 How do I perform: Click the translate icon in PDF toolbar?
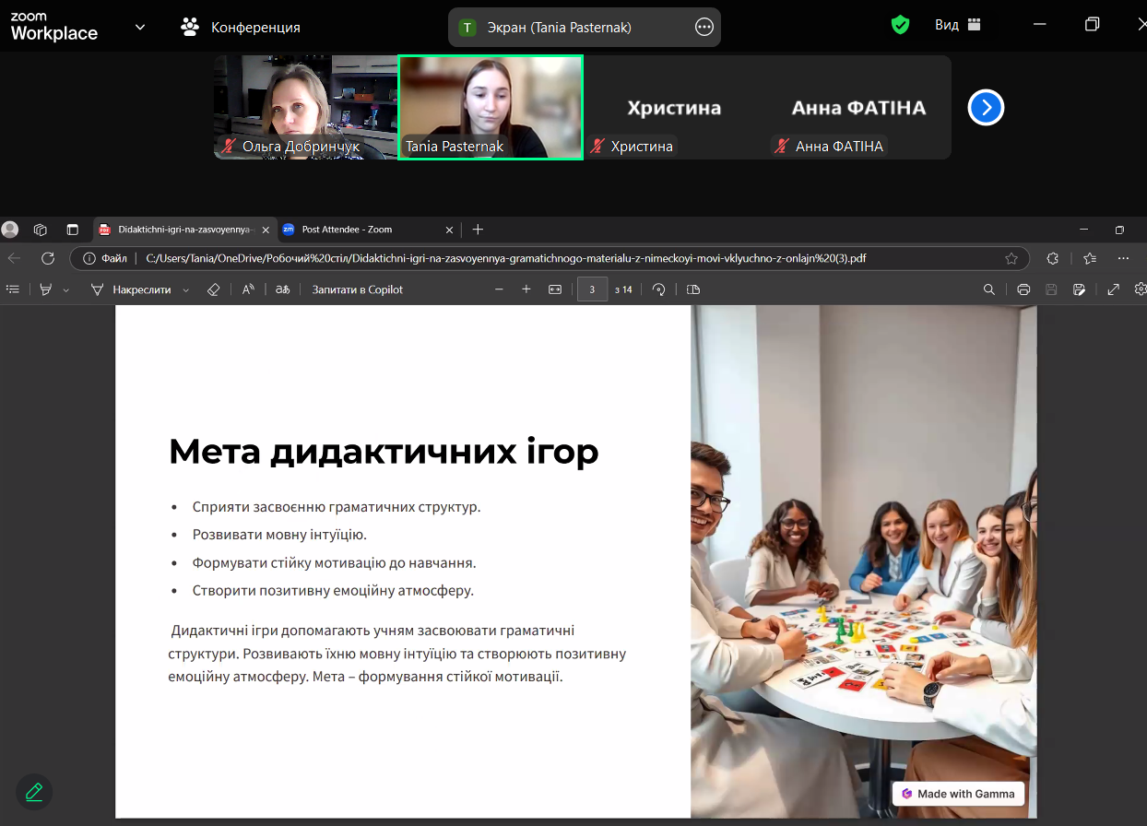click(x=283, y=289)
